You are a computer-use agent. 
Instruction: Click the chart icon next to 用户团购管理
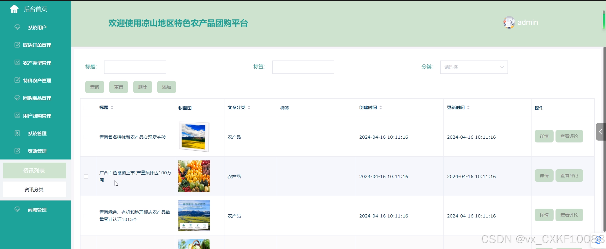point(17,115)
